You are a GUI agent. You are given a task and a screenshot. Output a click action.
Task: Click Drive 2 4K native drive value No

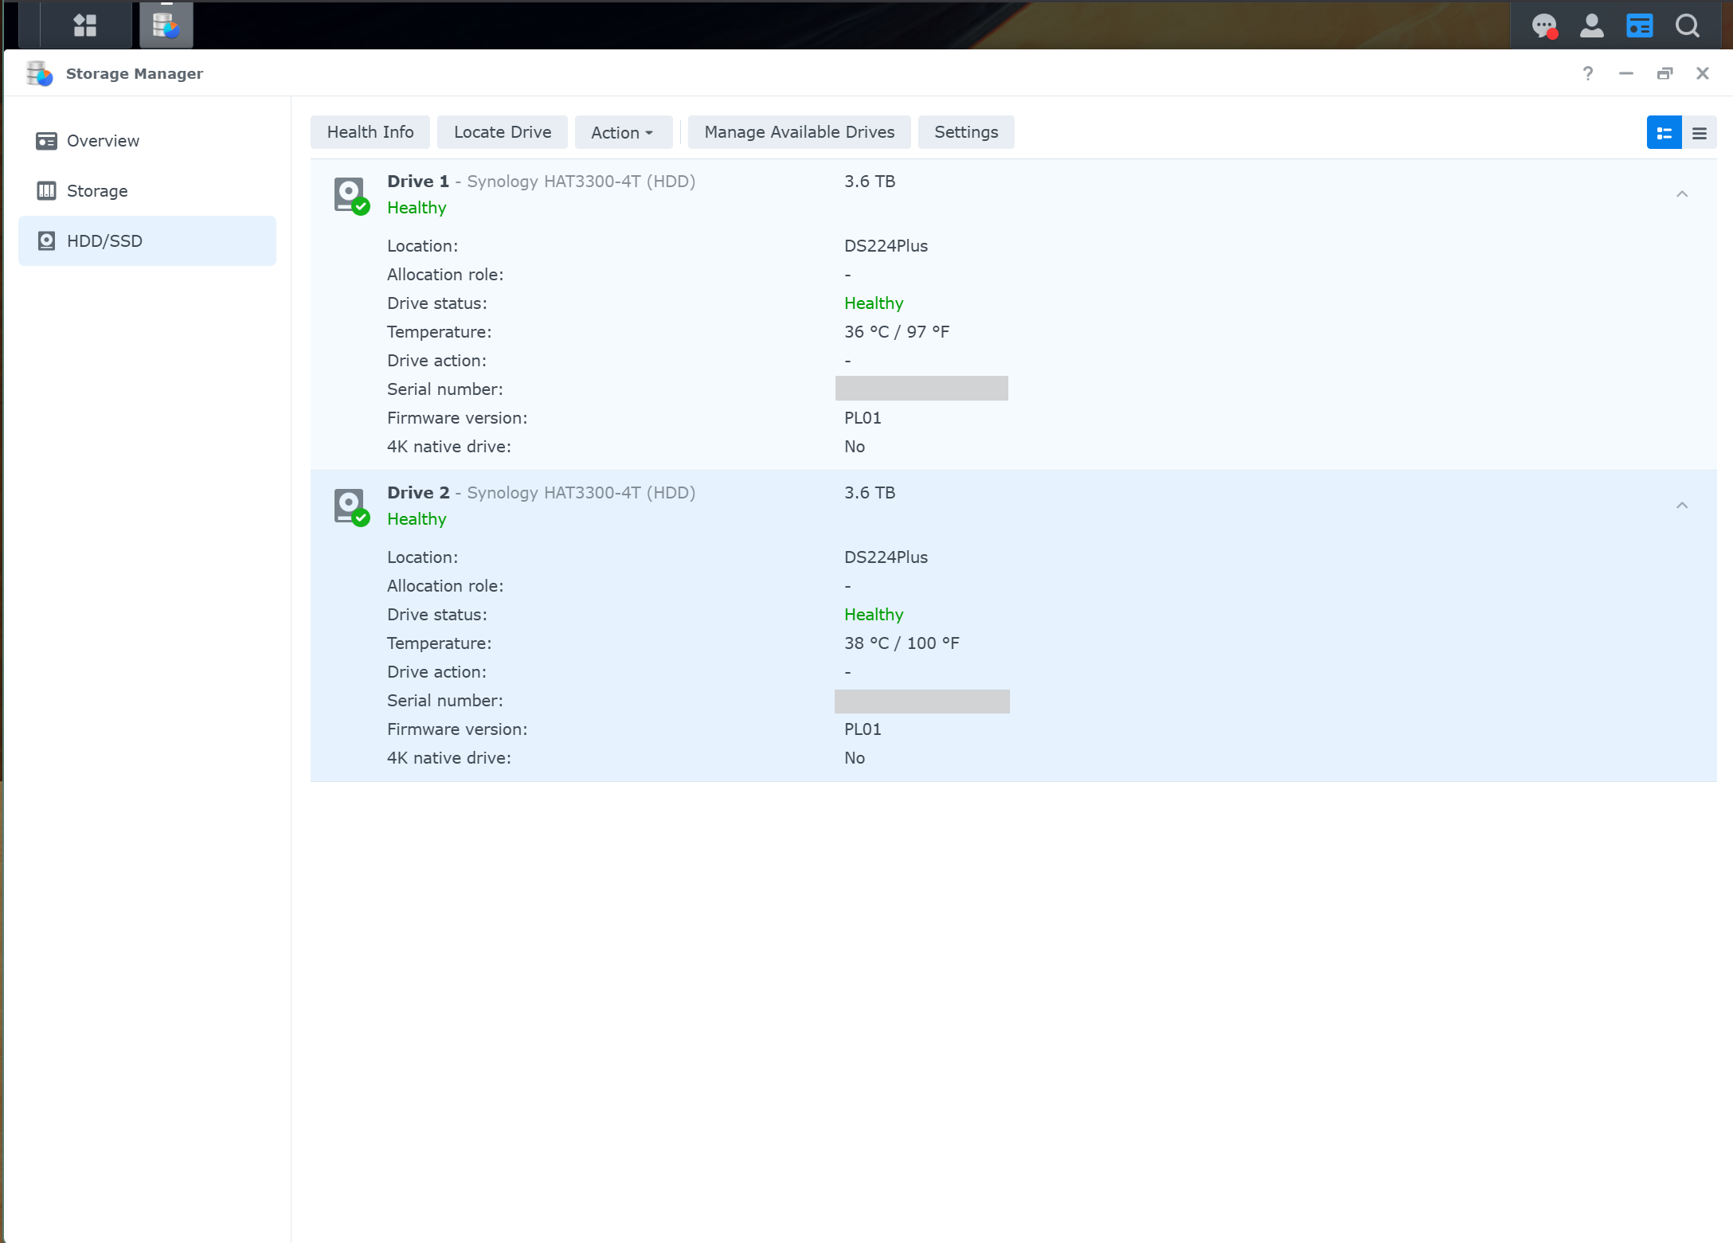(855, 758)
